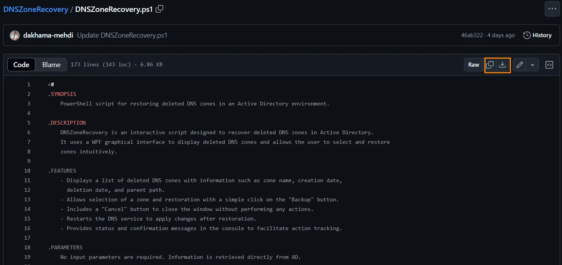Open dakhama-mehdi's profile from the commit header

click(48, 35)
